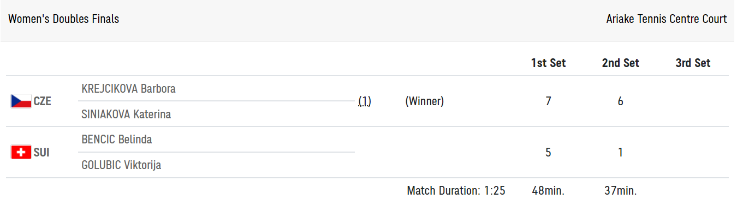Click the Women's Doubles Finals title
Image resolution: width=737 pixels, height=211 pixels.
tap(63, 19)
